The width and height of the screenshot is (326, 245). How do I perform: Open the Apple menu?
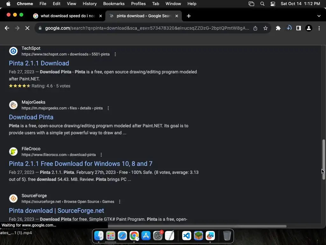tap(8, 4)
